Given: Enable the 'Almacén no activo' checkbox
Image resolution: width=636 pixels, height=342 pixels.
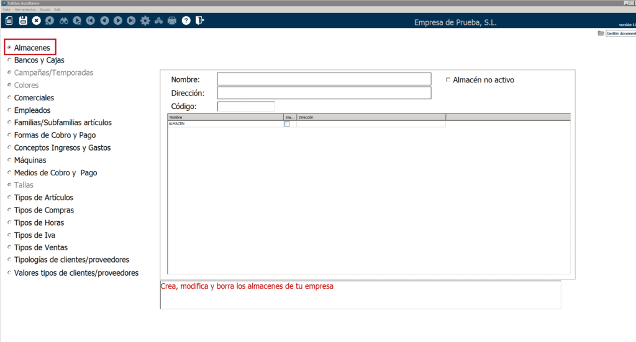Looking at the screenshot, I should (x=448, y=80).
